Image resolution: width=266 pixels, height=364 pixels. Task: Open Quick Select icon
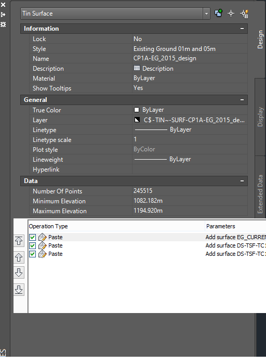tap(244, 14)
